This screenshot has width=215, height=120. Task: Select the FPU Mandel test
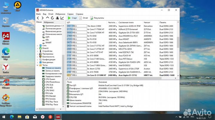tap(49, 96)
